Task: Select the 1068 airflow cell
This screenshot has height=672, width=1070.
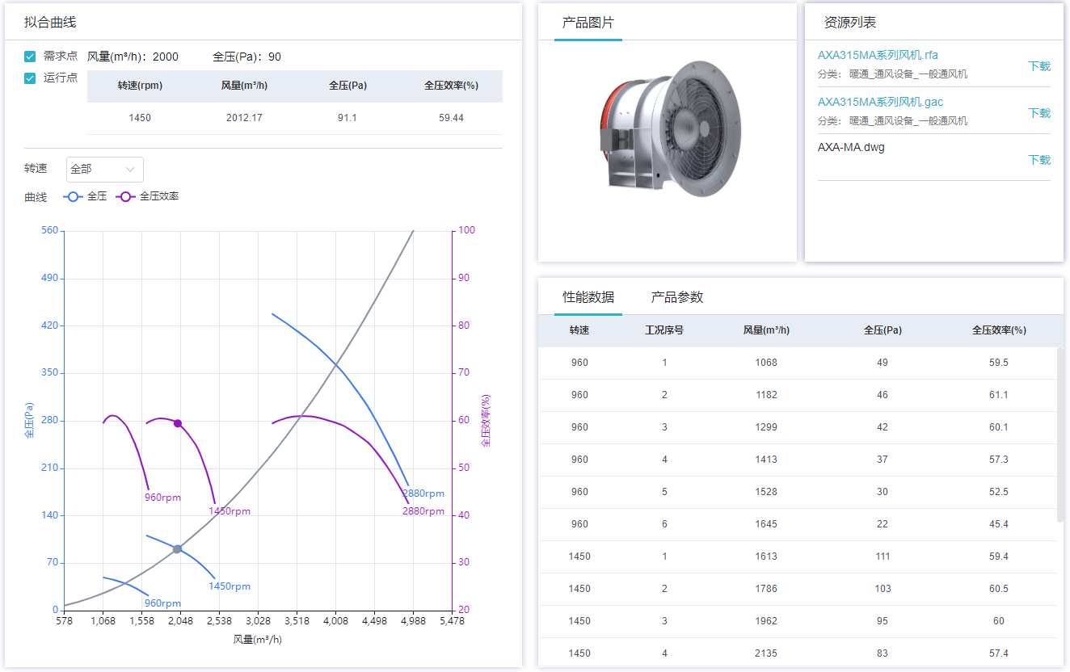Action: pos(766,363)
